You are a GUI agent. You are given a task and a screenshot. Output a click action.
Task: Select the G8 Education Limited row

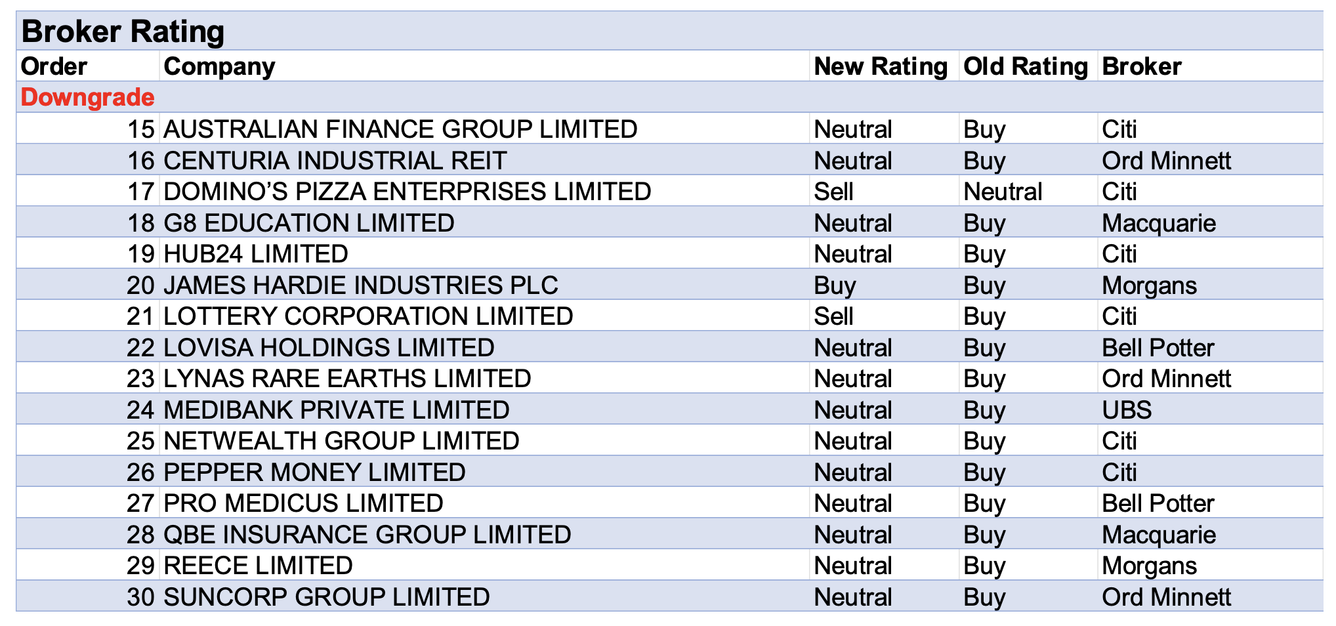[x=308, y=223]
